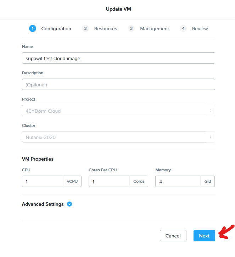Click the step 3 Management number badge
The height and width of the screenshot is (257, 235).
click(131, 29)
